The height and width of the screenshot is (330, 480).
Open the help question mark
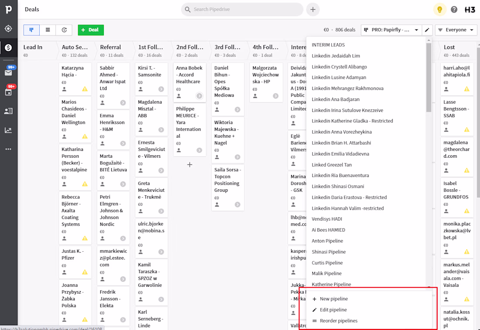454,10
